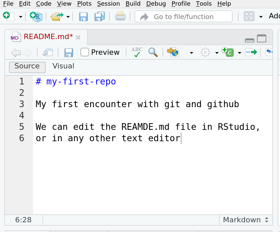Open Find and Replace magnifier
The width and height of the screenshot is (280, 232).
point(153,52)
